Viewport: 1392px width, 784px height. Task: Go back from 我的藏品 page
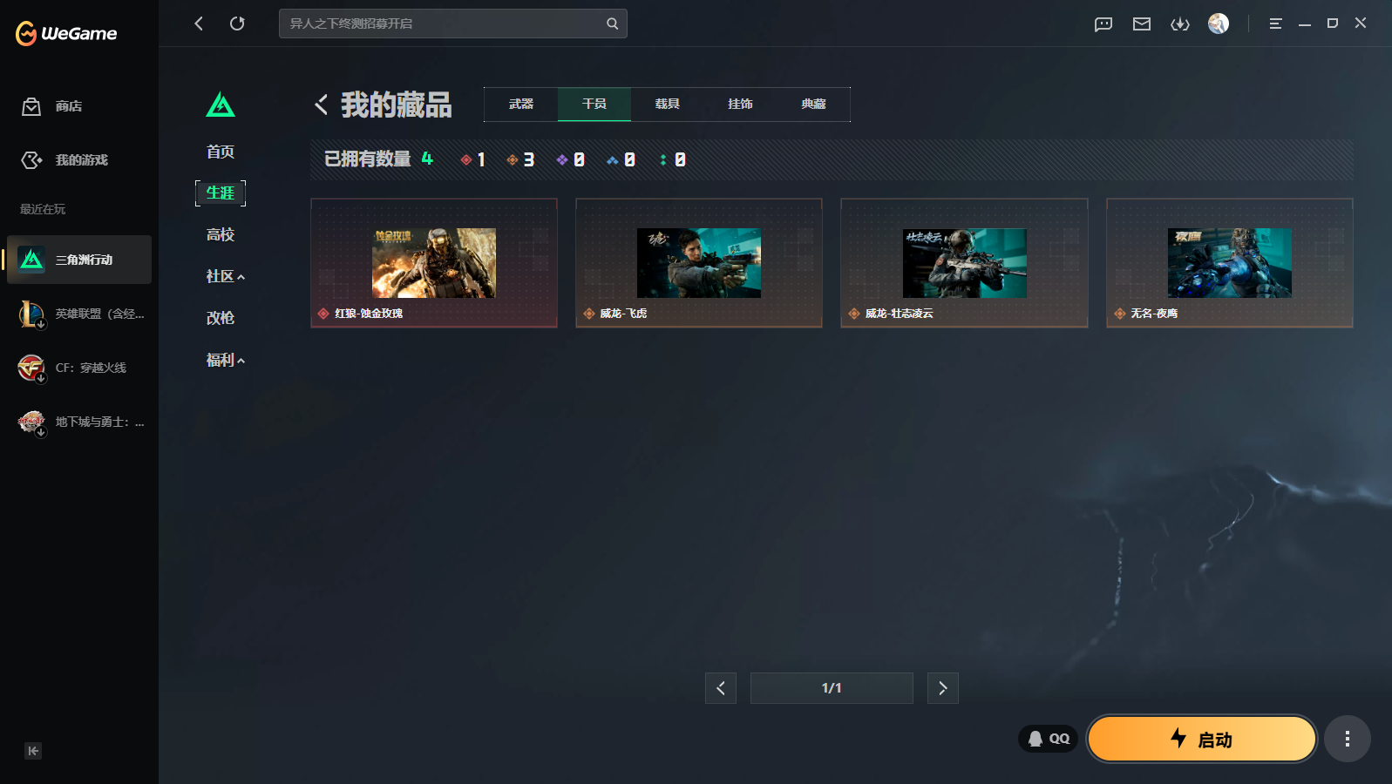pyautogui.click(x=322, y=105)
